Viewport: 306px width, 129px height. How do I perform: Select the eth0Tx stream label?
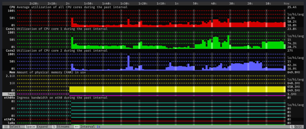(x=9, y=119)
